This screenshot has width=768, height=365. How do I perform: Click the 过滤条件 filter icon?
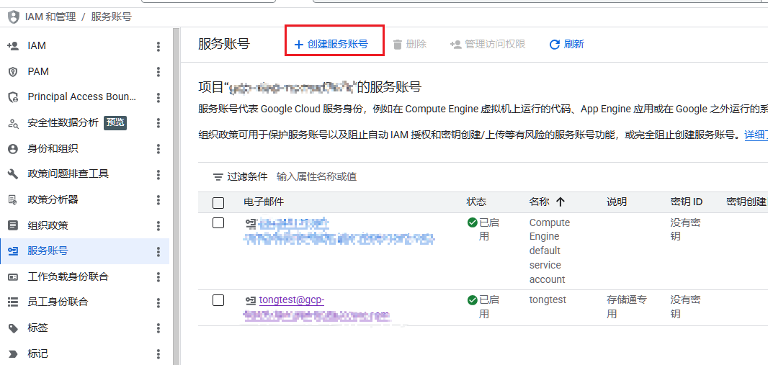(218, 177)
